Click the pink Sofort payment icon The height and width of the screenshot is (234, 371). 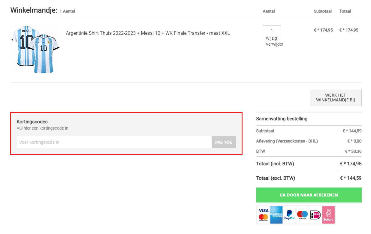[x=328, y=215]
